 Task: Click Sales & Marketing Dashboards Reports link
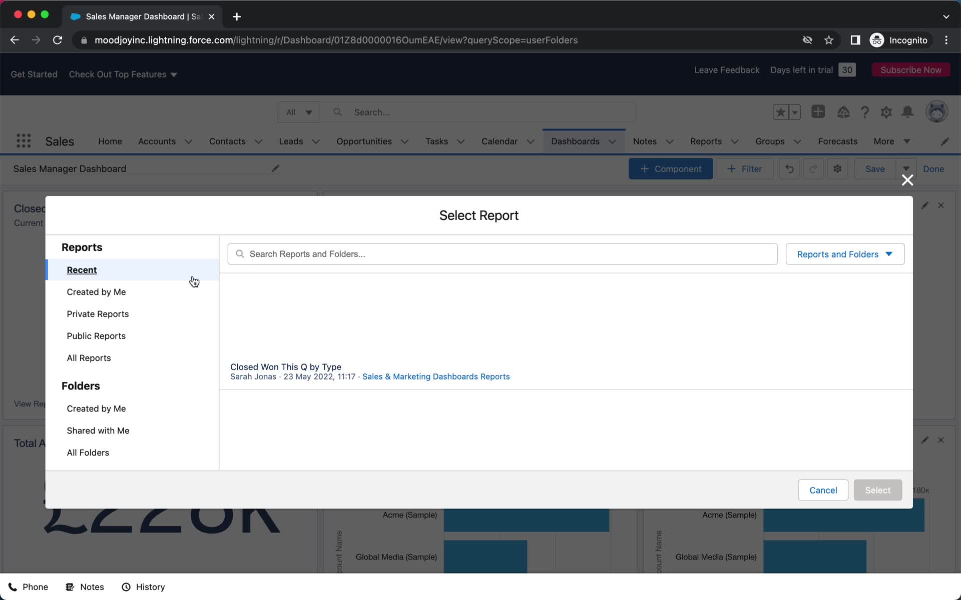point(436,376)
